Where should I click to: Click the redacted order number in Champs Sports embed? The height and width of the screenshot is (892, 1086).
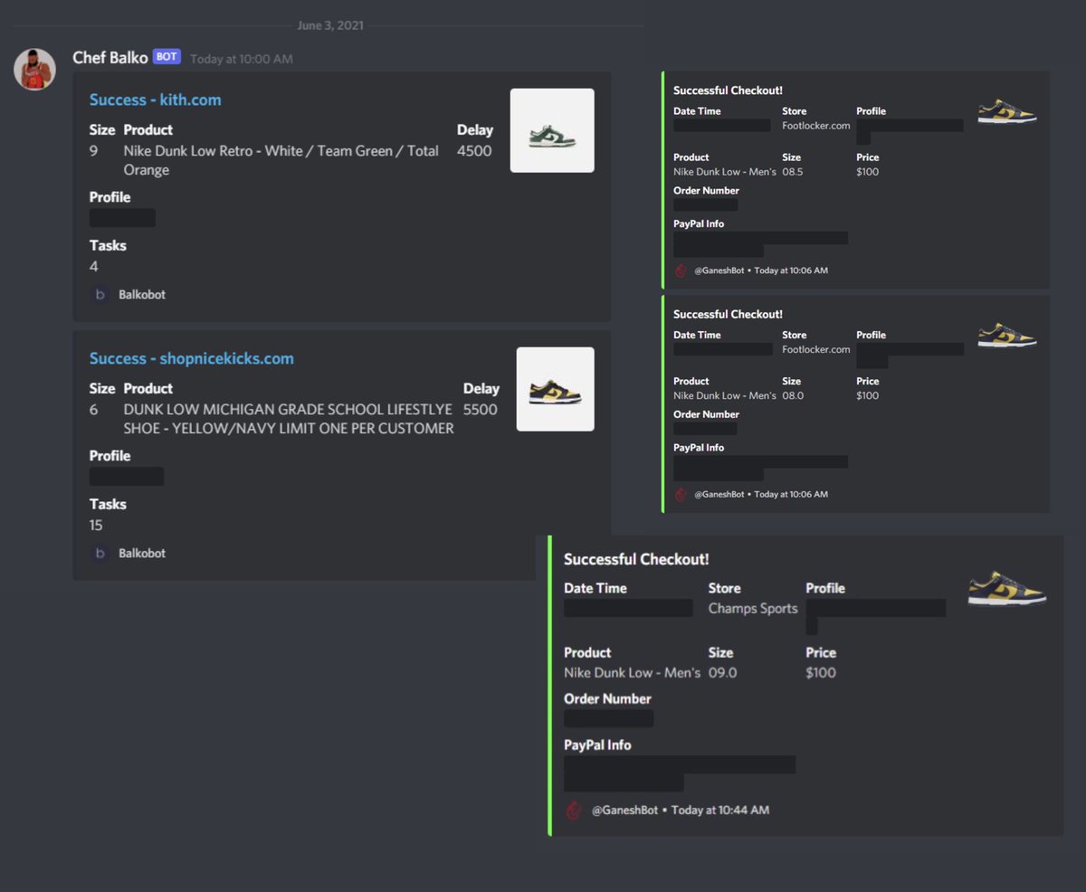pos(609,719)
